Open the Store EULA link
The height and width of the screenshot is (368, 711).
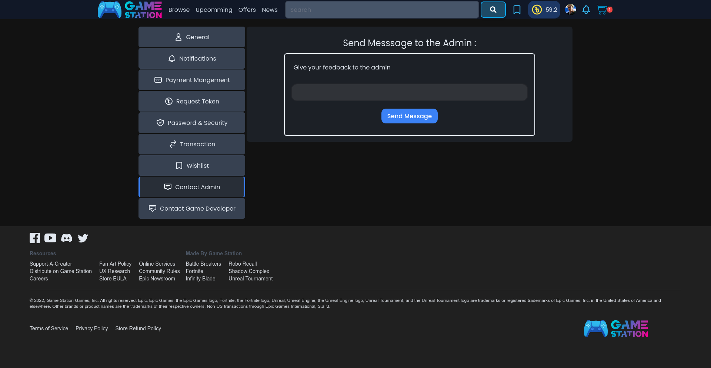(x=113, y=279)
